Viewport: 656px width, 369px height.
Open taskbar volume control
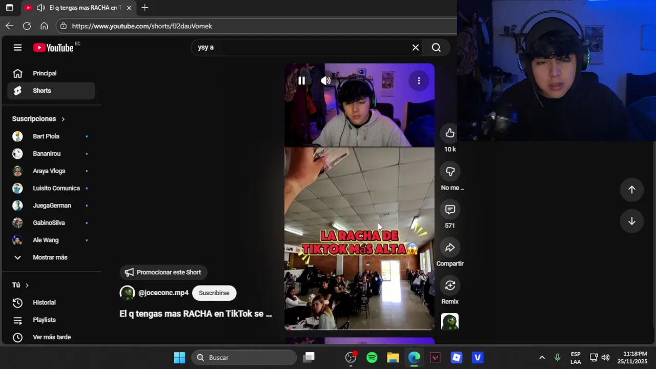tap(605, 358)
